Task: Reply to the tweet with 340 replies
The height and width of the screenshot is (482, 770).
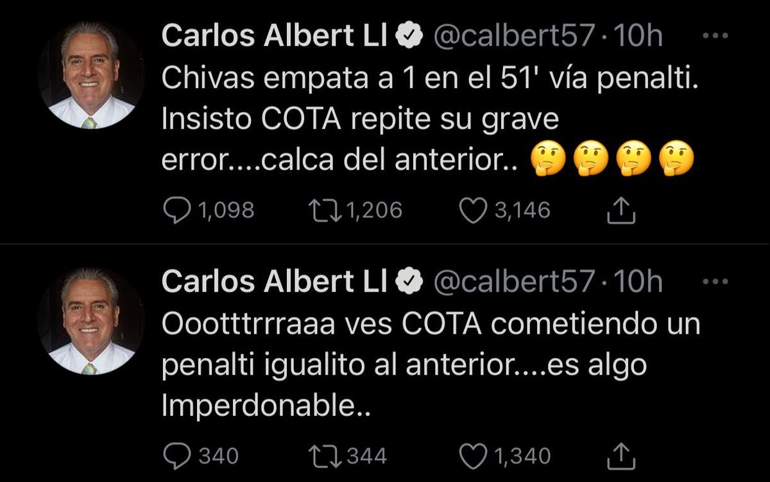Action: 176,456
